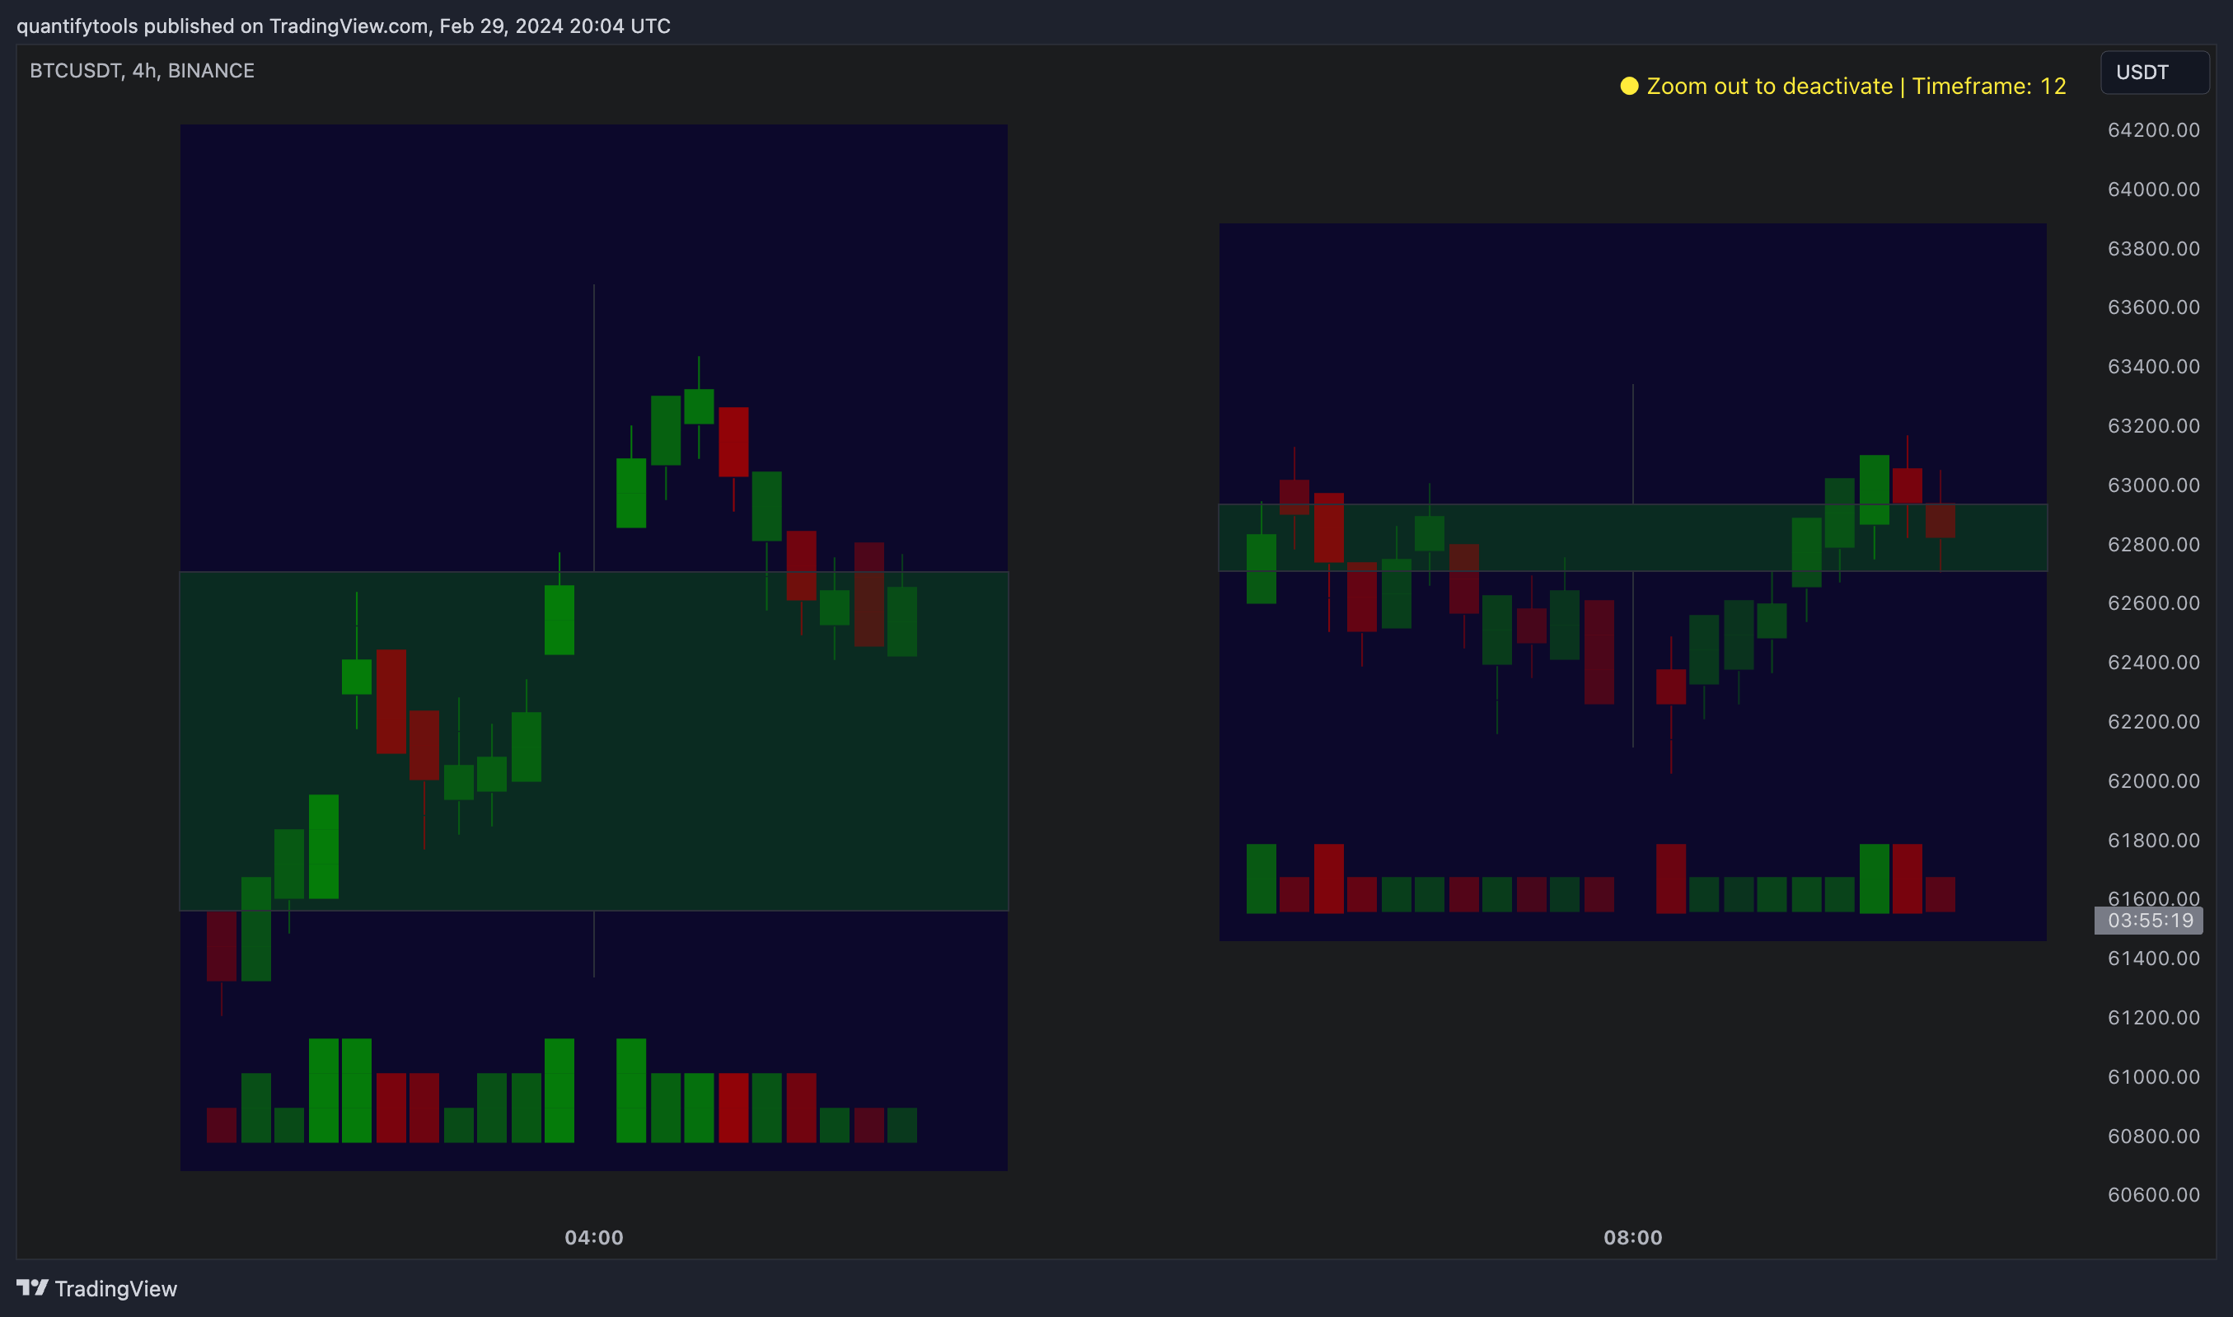Click the 64000.00 price axis label
The height and width of the screenshot is (1317, 2233).
[2154, 189]
